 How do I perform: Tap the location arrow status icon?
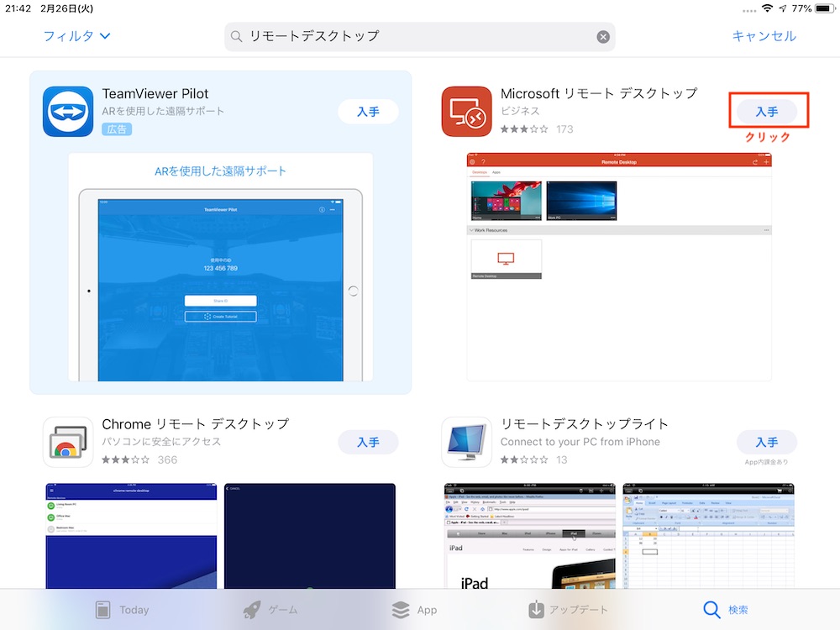(783, 8)
